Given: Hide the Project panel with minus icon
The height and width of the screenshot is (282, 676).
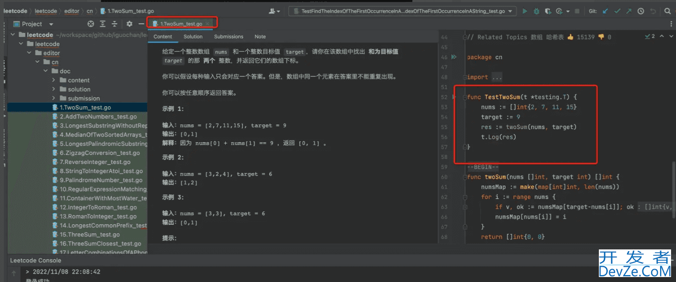Looking at the screenshot, I should pos(141,24).
